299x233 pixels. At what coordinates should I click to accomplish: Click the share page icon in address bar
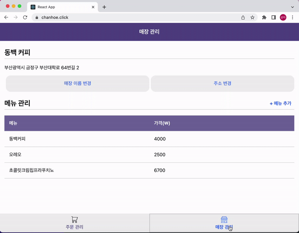(x=243, y=18)
